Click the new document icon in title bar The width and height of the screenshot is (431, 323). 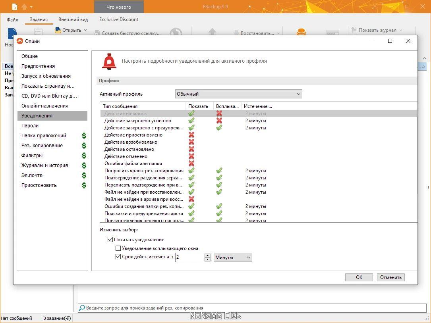pos(15,7)
